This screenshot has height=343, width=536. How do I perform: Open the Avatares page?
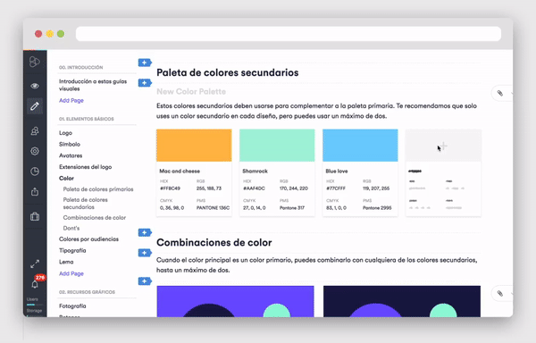coord(71,155)
